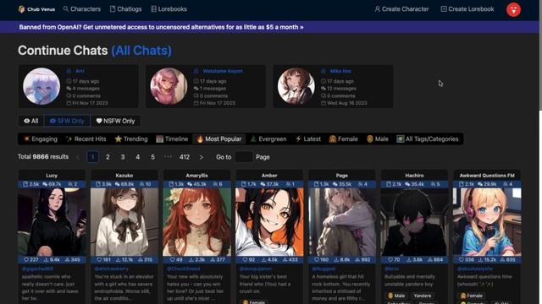Open the Lucy character image
The height and width of the screenshot is (304, 542).
(x=52, y=222)
